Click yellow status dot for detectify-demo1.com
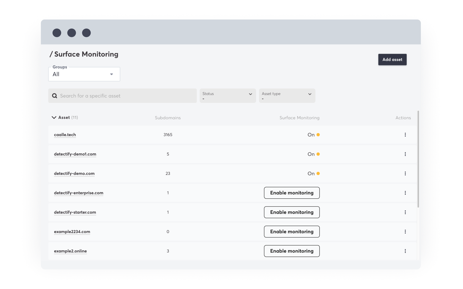 coord(318,154)
